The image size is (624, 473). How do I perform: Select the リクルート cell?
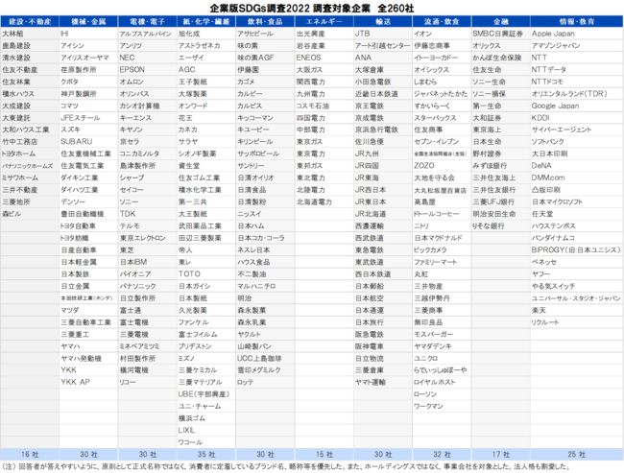pos(577,322)
